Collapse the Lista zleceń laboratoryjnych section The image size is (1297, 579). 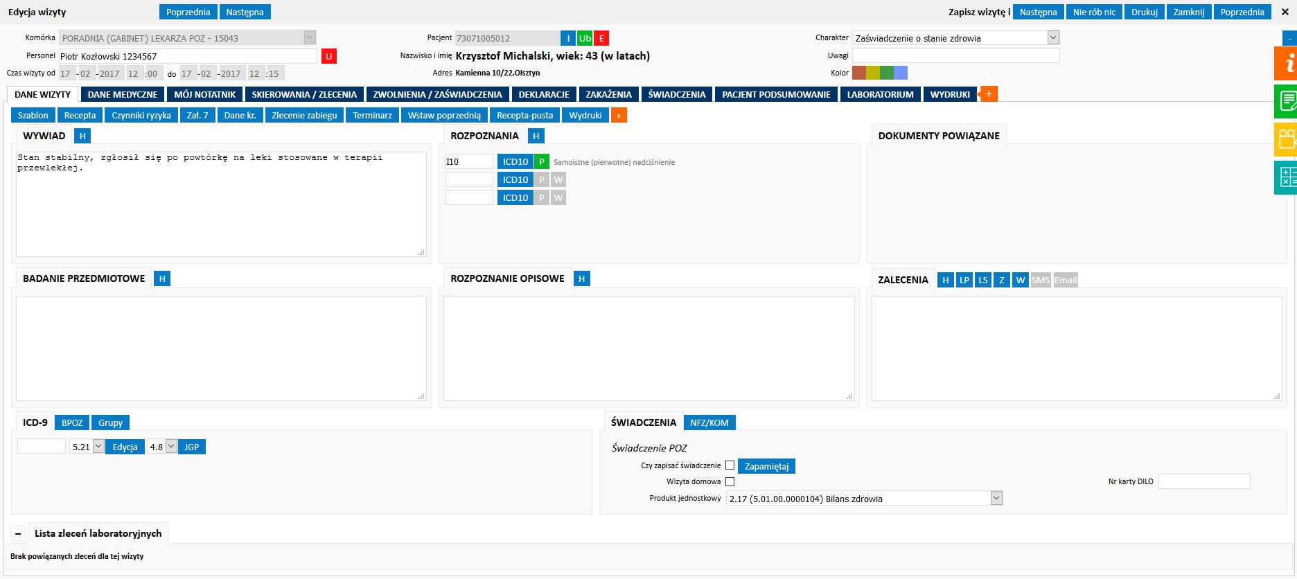coord(18,534)
